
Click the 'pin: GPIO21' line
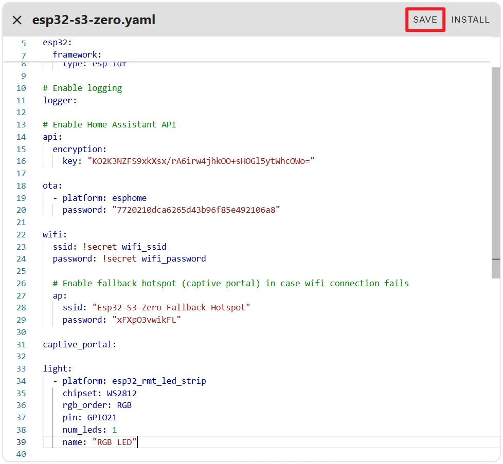[90, 417]
